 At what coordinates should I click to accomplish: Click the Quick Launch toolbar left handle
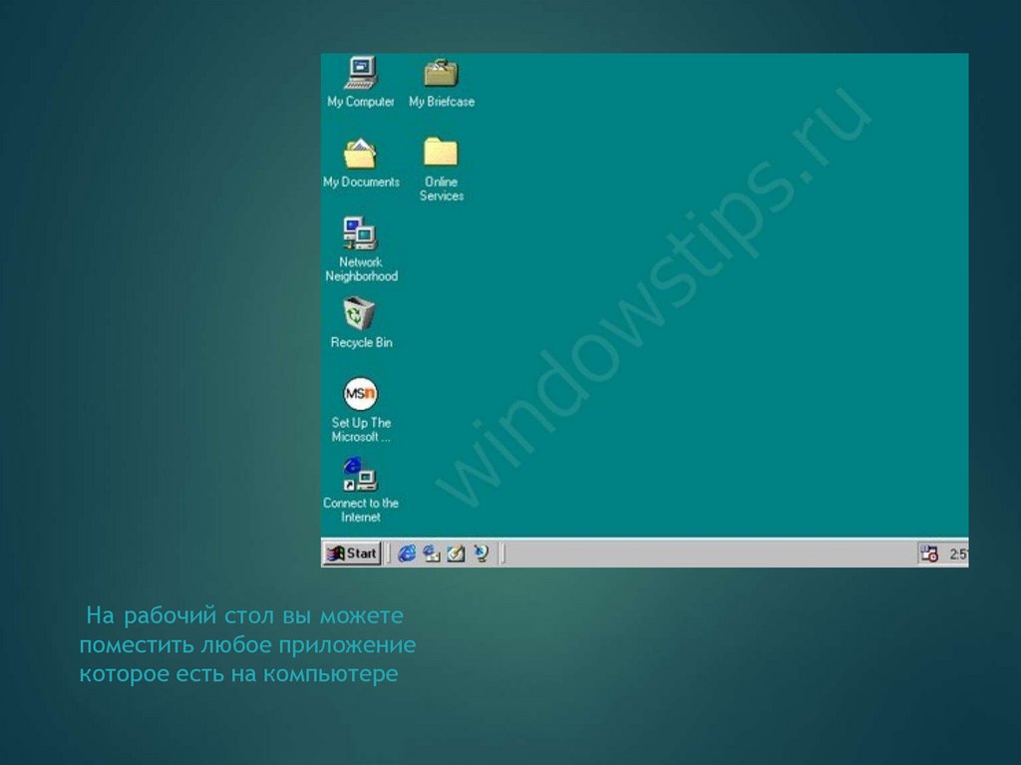click(x=389, y=554)
